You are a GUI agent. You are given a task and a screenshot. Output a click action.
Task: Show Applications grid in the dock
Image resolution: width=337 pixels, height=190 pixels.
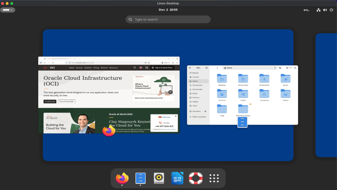[x=214, y=178]
